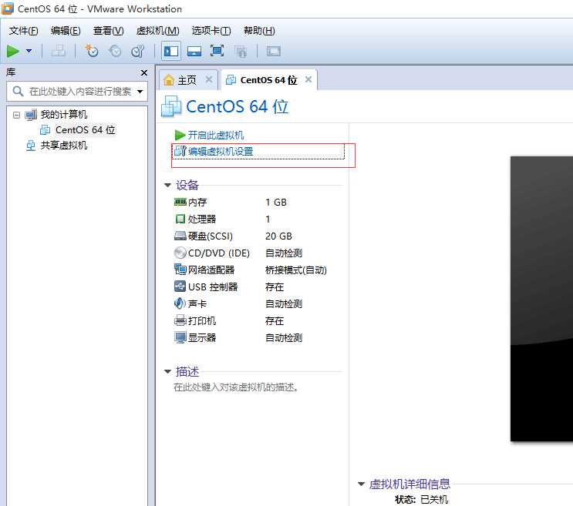The height and width of the screenshot is (506, 573).
Task: Open the 选项卡(T) menu
Action: (x=211, y=31)
